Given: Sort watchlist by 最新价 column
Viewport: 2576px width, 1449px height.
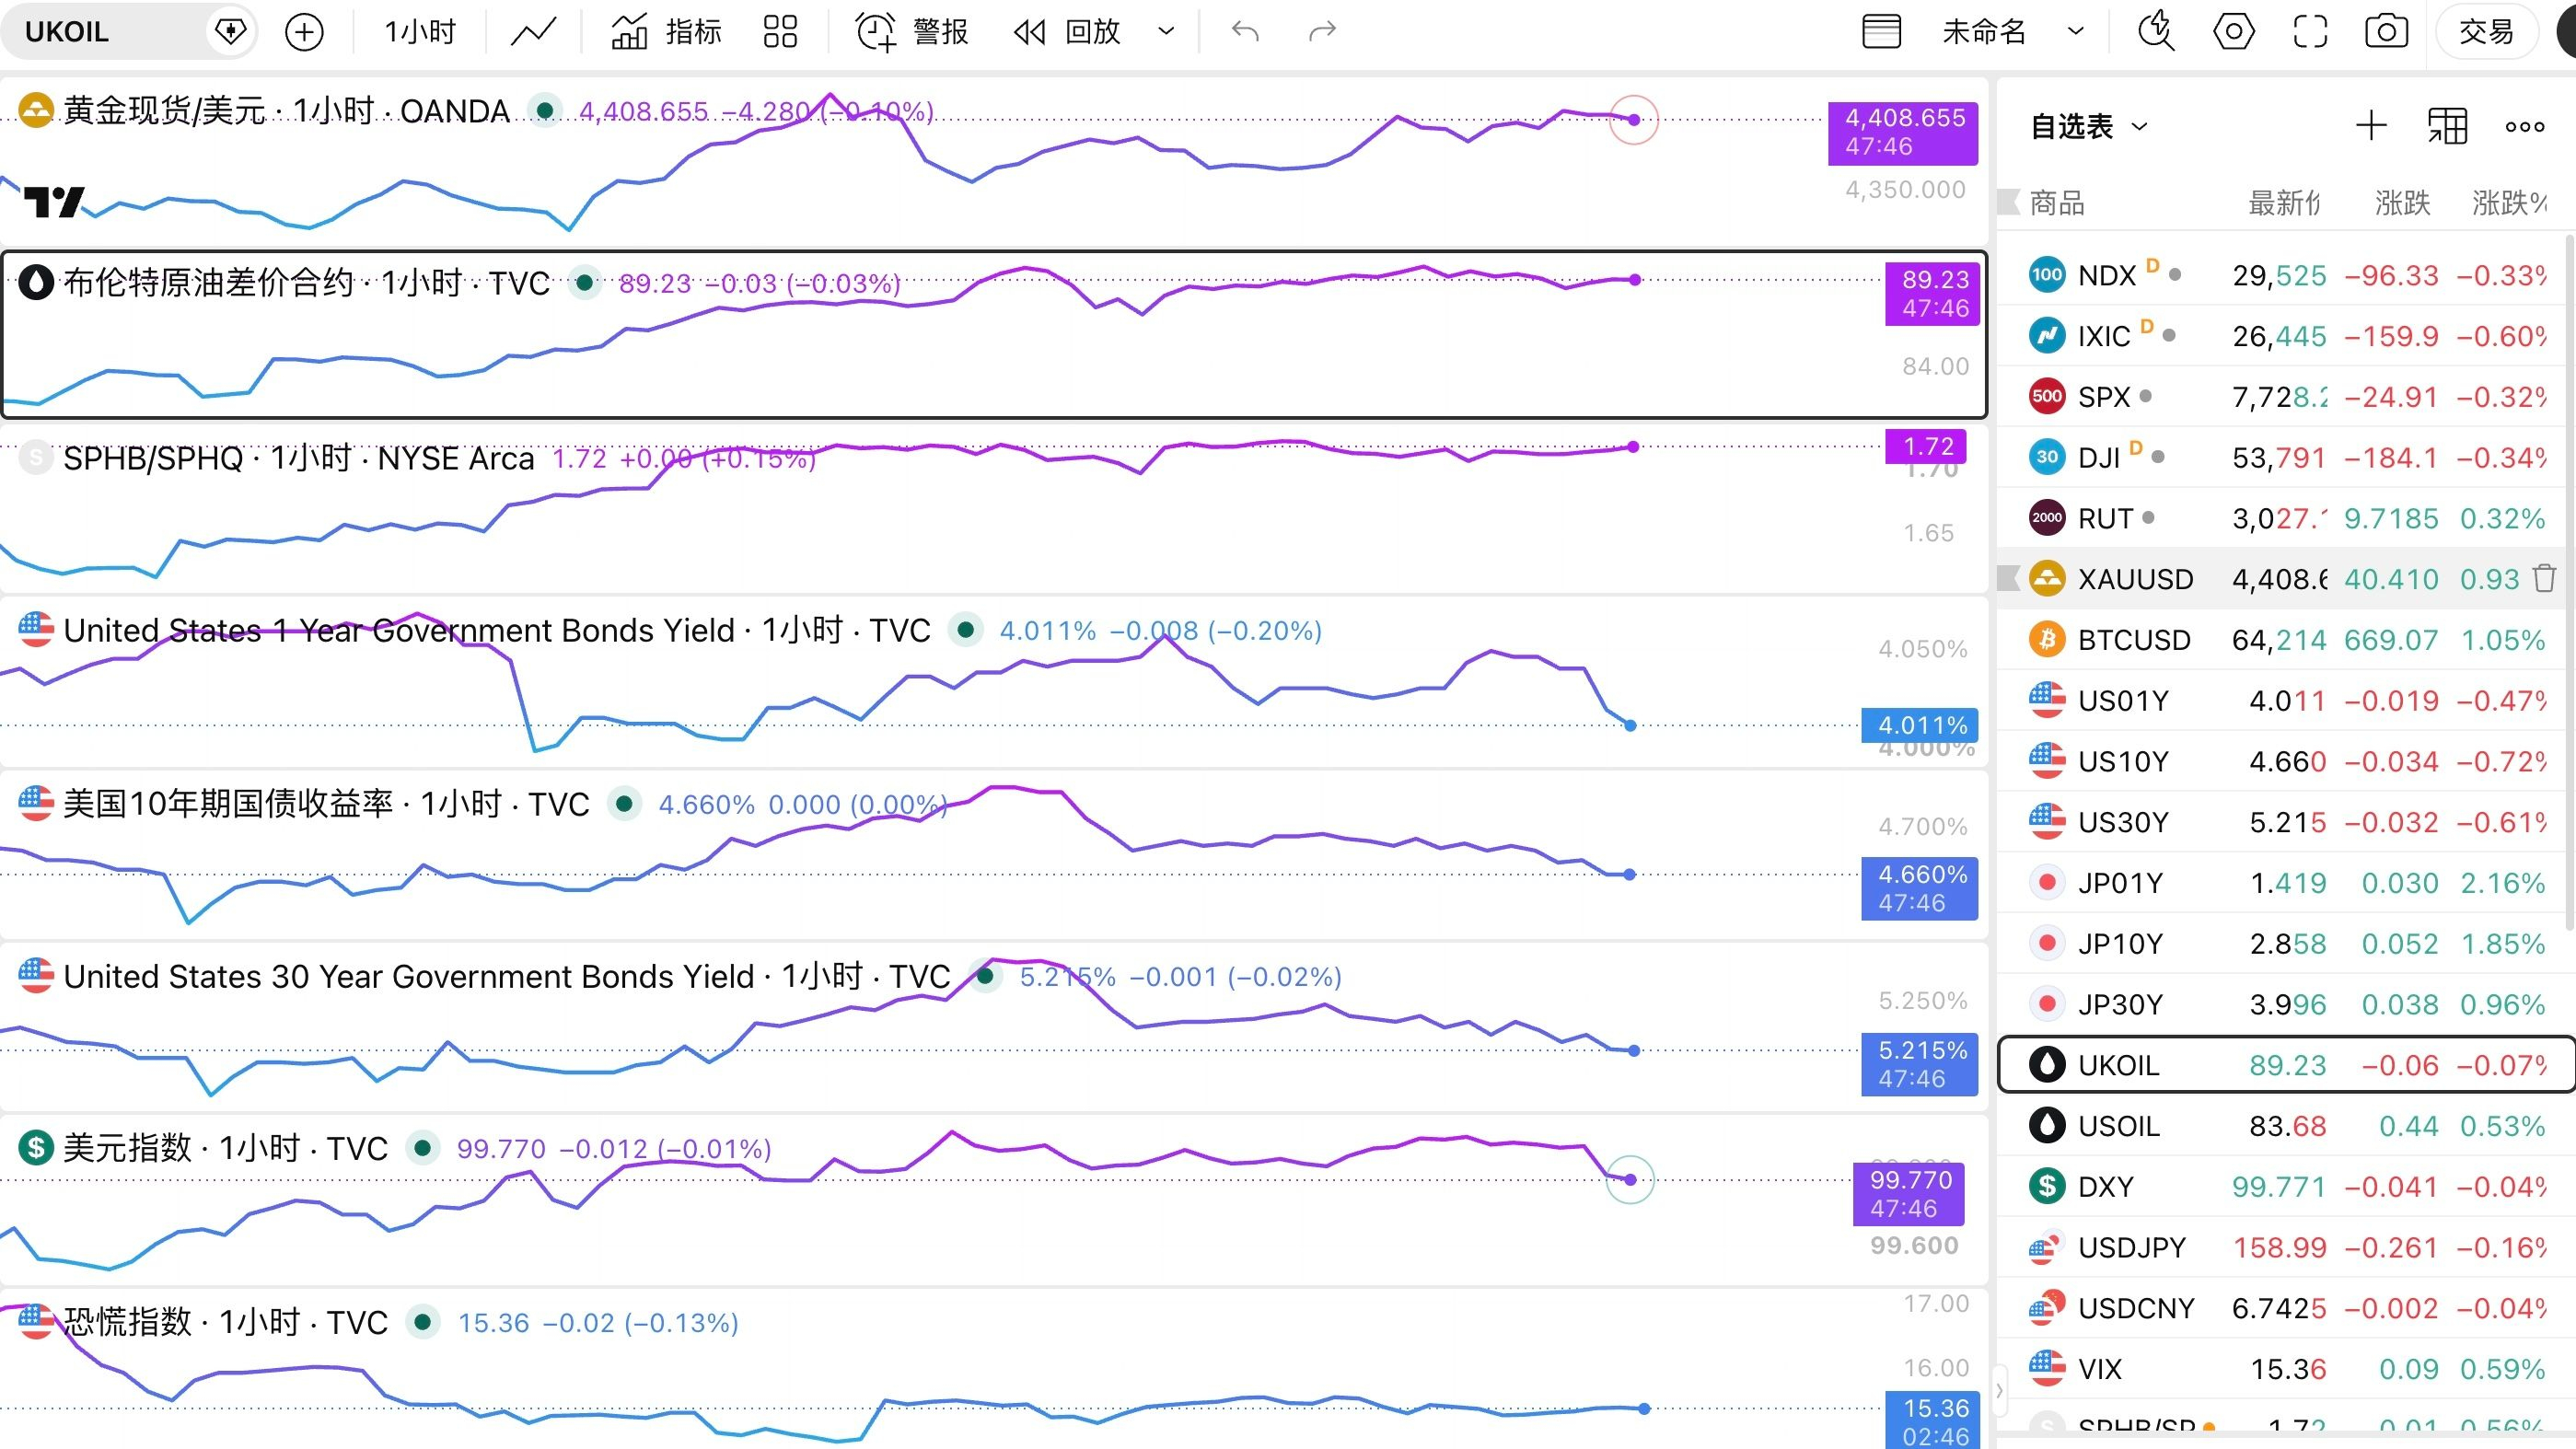Looking at the screenshot, I should point(2284,204).
